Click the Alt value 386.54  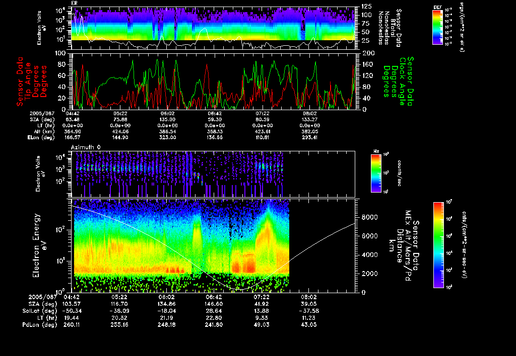coord(167,132)
